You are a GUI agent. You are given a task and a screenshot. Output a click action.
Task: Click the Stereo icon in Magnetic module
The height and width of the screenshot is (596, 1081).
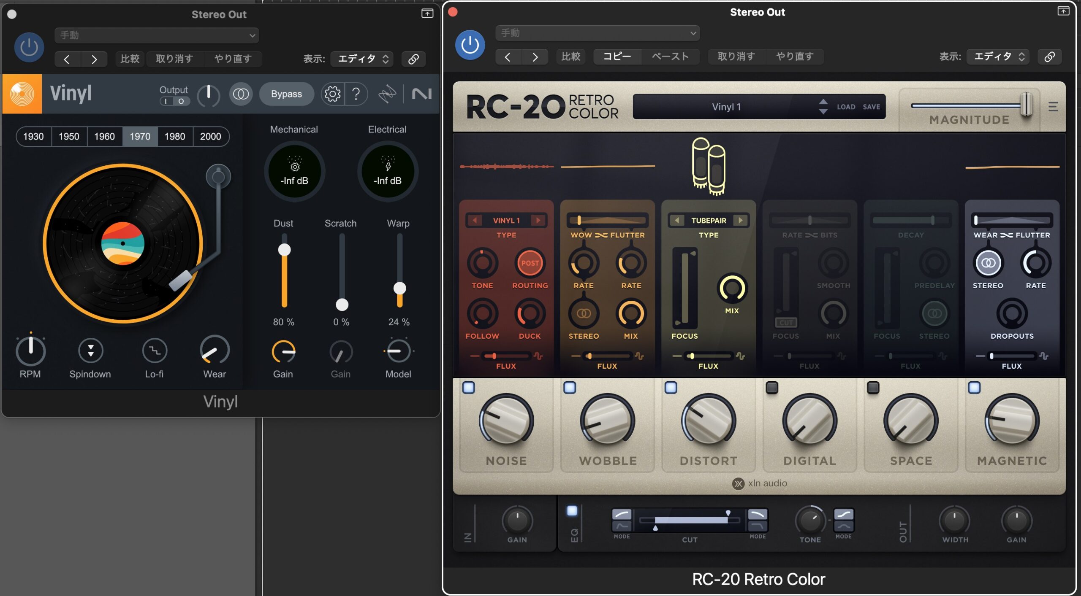pos(988,263)
